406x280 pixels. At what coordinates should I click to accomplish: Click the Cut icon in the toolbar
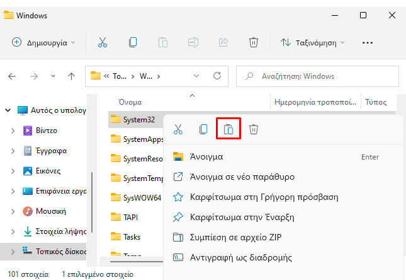103,42
